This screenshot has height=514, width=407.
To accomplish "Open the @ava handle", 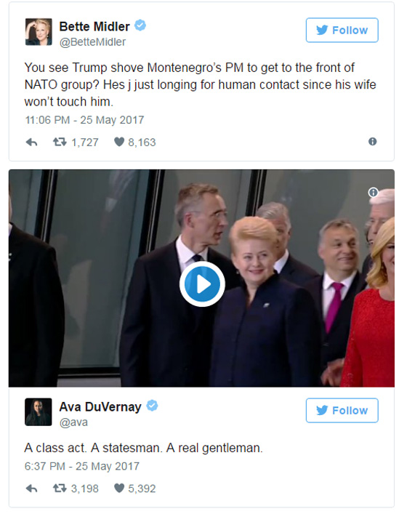I will (73, 422).
